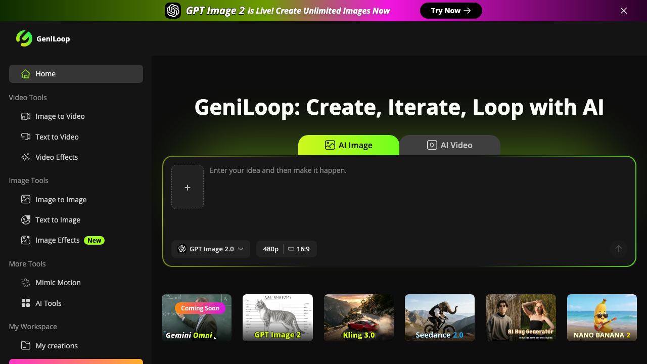The height and width of the screenshot is (364, 647).
Task: Click the picture icon in AI Image tab
Action: point(330,145)
